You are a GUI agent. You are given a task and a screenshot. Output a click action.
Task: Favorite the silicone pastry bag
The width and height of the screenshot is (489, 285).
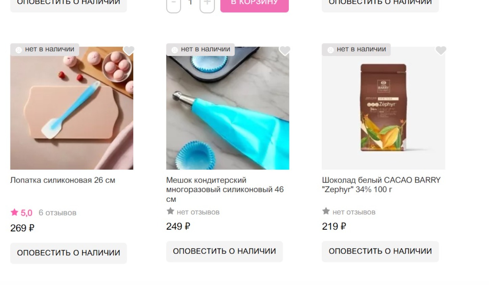tap(284, 50)
